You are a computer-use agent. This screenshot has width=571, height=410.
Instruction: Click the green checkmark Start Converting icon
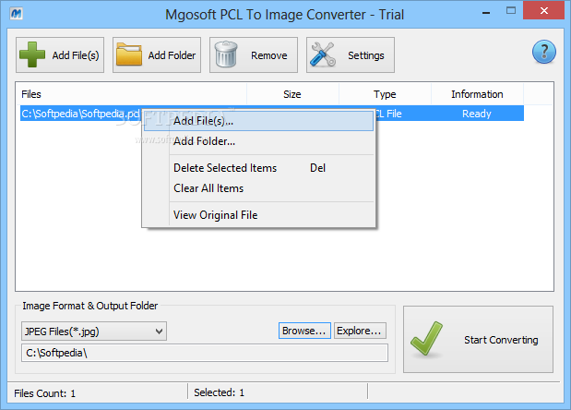pyautogui.click(x=426, y=339)
